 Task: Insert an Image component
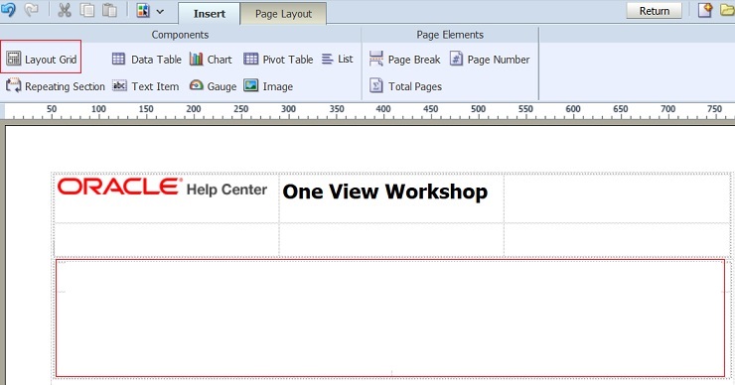[x=268, y=86]
